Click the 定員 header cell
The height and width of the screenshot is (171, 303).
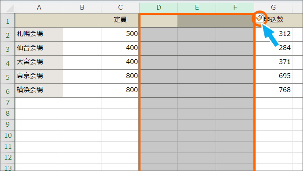pyautogui.click(x=120, y=21)
